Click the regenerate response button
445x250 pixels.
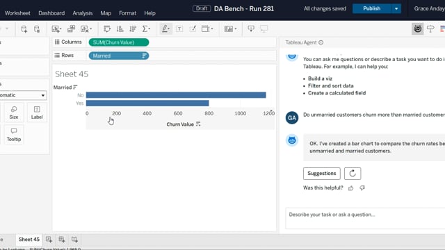[353, 174]
